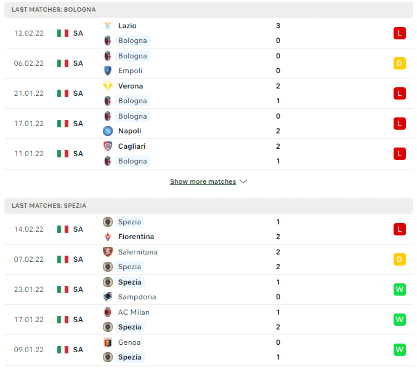Click the Italian flag on 21.01.22 match
417x370 pixels.
click(63, 93)
